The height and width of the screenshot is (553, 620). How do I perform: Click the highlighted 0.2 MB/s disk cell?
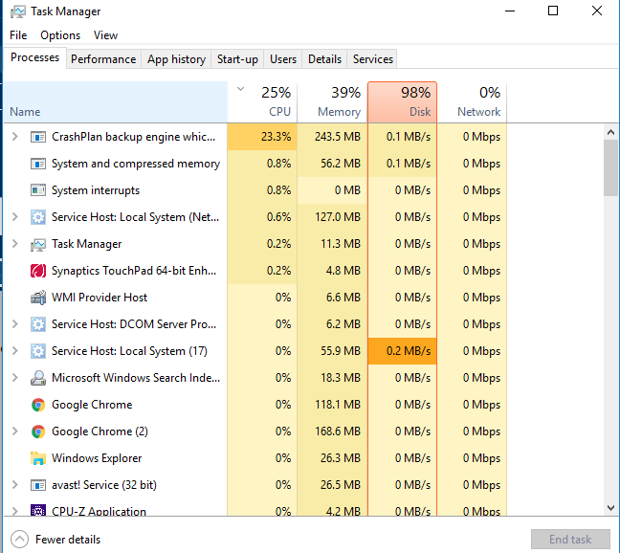coord(403,351)
